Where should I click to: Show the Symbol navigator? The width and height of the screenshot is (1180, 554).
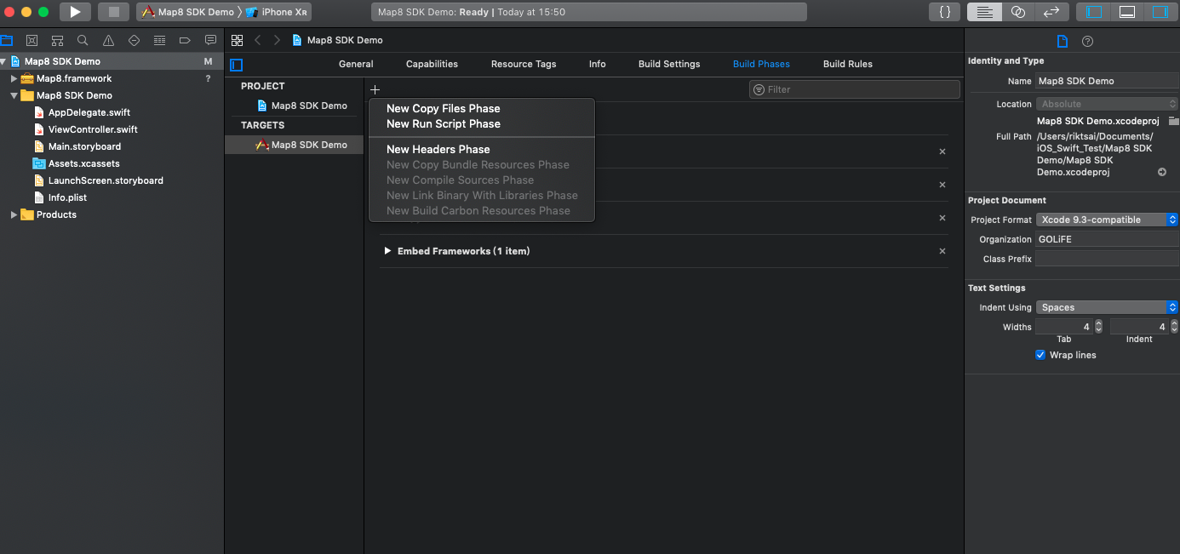57,40
